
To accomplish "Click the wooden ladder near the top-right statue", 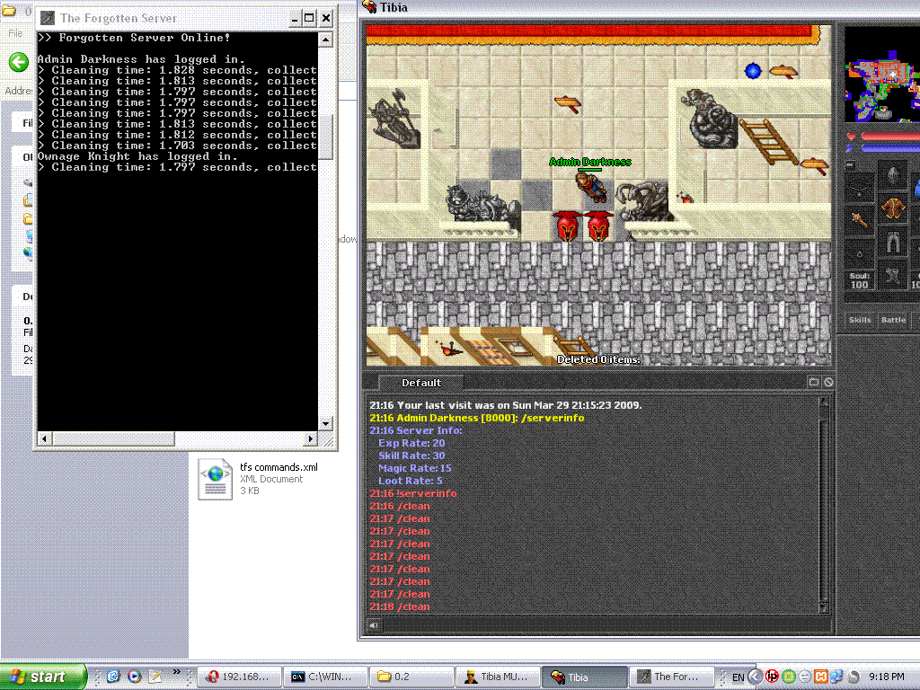I will (768, 141).
